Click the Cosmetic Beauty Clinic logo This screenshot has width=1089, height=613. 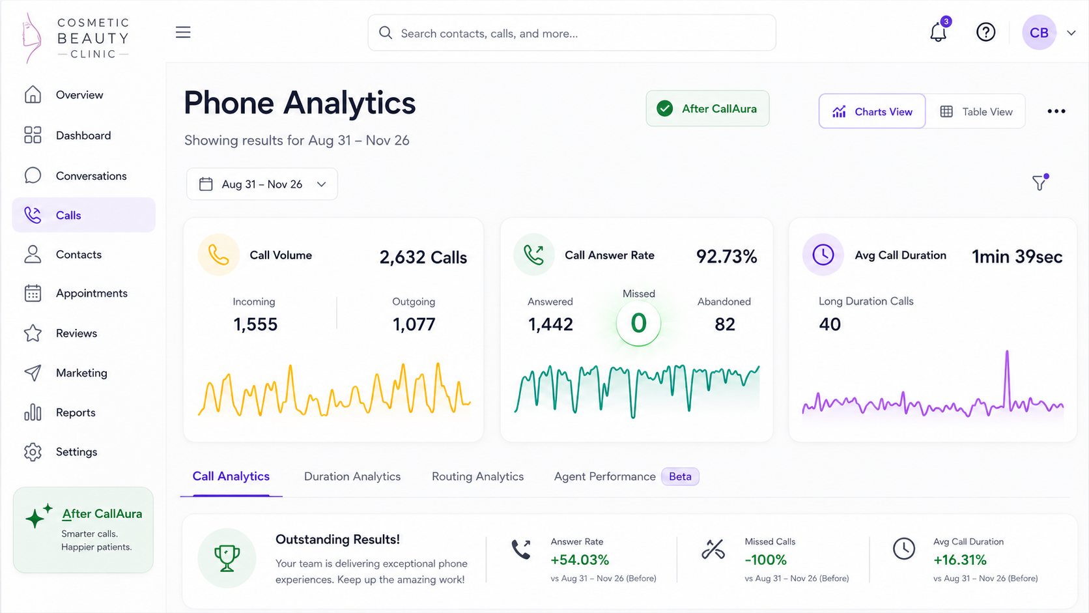click(x=76, y=38)
